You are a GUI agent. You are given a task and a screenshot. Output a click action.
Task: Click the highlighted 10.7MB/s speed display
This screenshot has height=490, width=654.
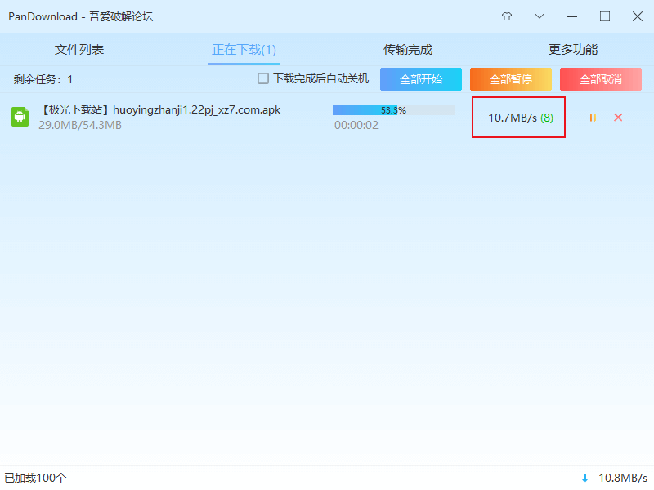(x=518, y=117)
